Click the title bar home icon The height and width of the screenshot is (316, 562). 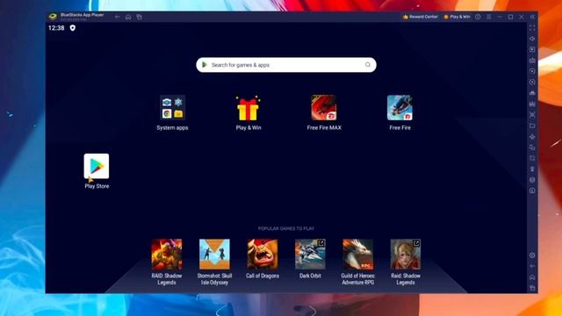(x=128, y=17)
